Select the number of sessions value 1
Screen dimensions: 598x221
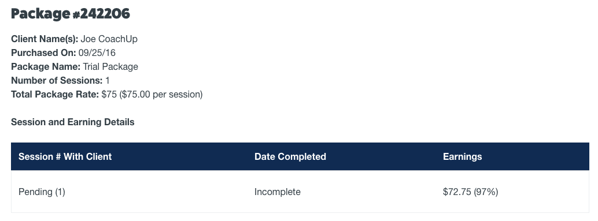(108, 81)
